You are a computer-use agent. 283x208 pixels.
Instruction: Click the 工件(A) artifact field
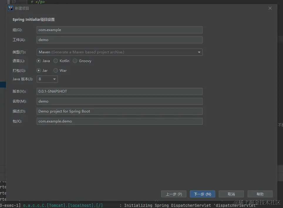[x=119, y=40]
